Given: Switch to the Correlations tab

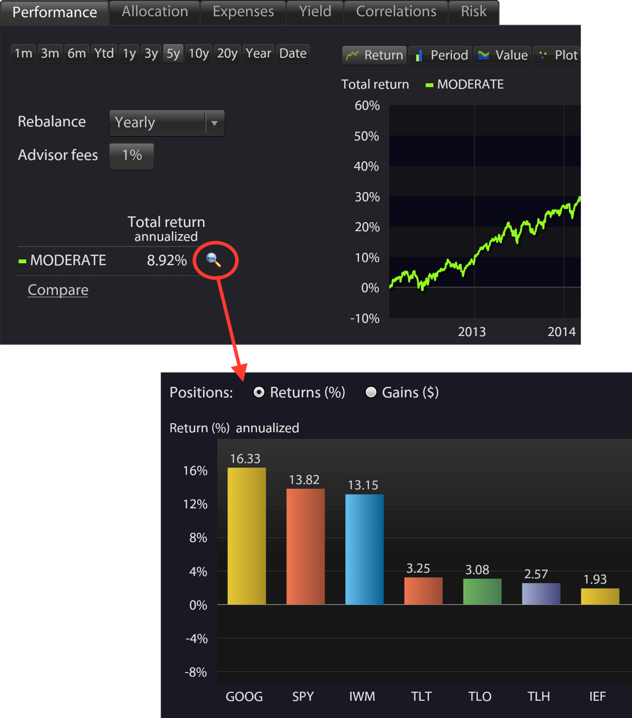Looking at the screenshot, I should coord(396,12).
